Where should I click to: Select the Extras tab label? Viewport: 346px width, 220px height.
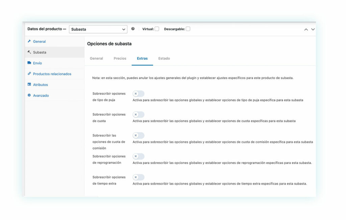click(x=142, y=58)
